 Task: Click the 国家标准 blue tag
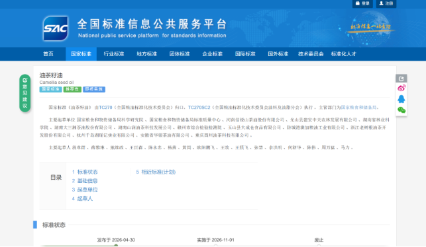coord(50,89)
